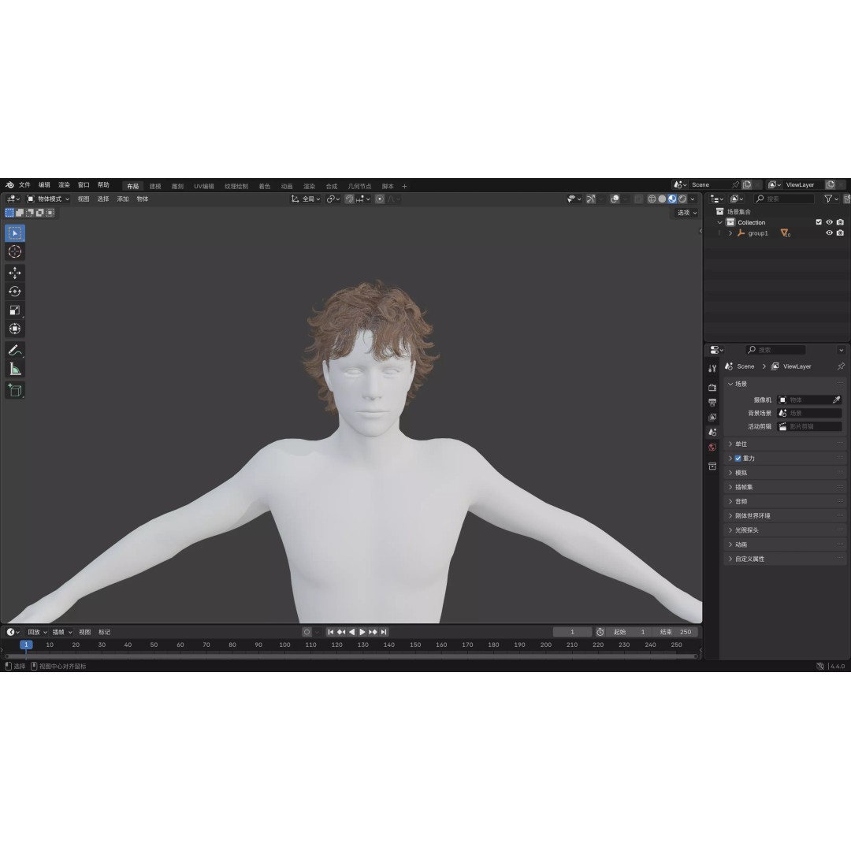Screen dimensions: 851x851
Task: Expand the 音频 audio panel
Action: [785, 501]
